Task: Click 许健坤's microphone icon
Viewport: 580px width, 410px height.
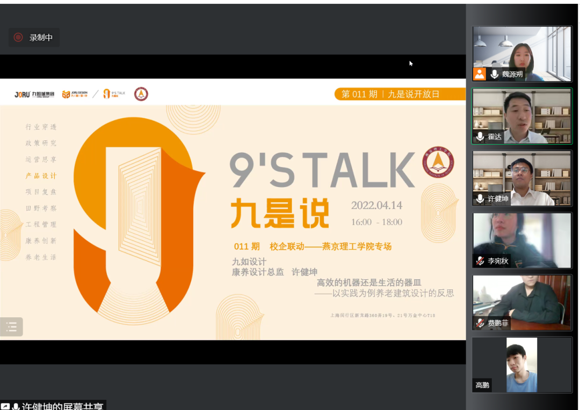Action: pos(480,199)
